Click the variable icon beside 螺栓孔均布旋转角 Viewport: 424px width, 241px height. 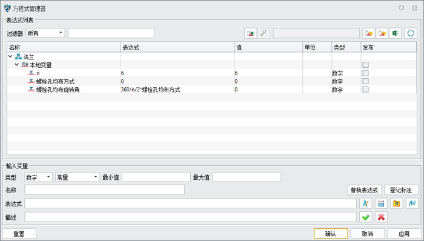(x=31, y=90)
